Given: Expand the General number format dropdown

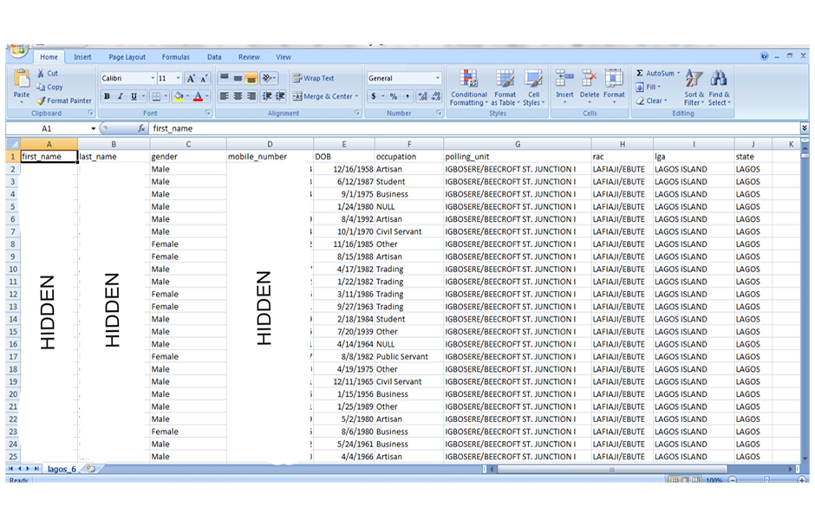Looking at the screenshot, I should click(x=438, y=78).
